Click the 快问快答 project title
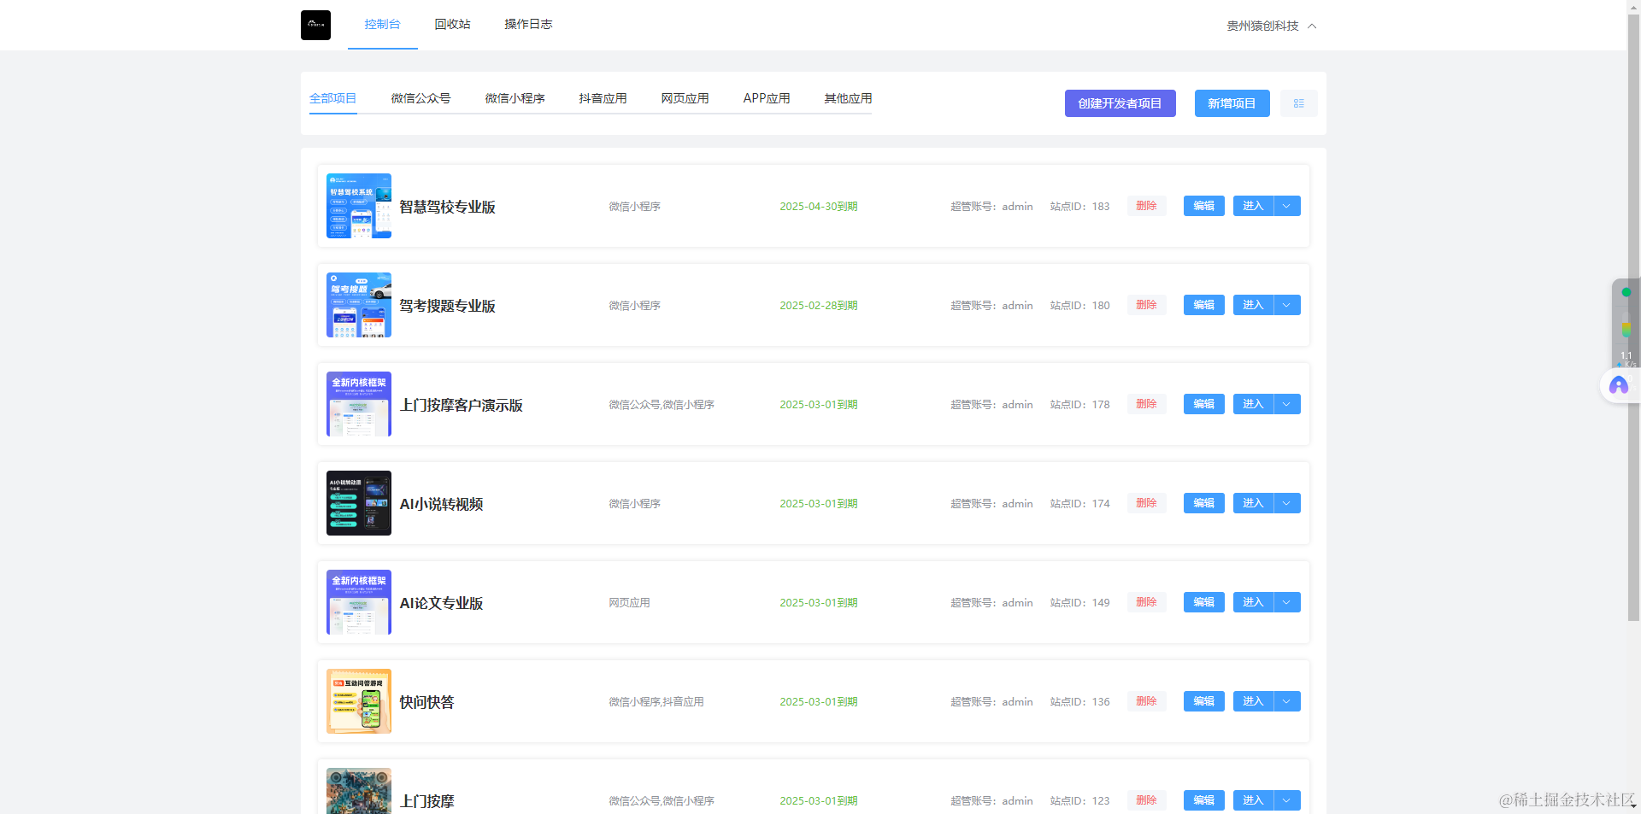Viewport: 1641px width, 814px height. tap(427, 702)
